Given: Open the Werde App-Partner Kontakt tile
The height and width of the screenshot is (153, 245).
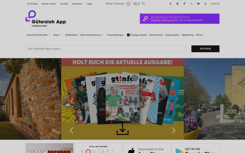Looking at the screenshot, I should pos(98,148).
